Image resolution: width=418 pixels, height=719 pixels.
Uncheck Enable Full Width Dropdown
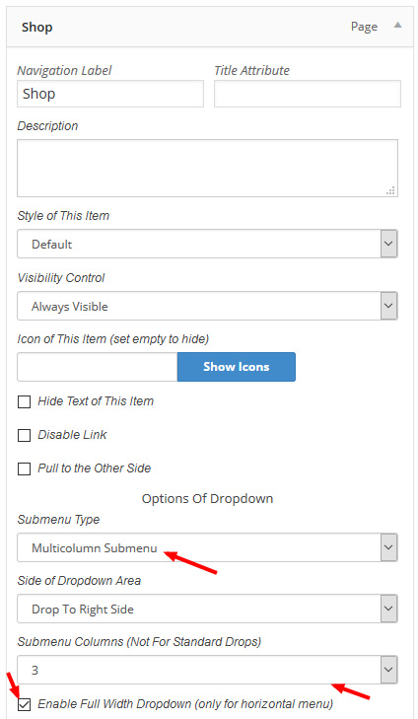pyautogui.click(x=24, y=704)
